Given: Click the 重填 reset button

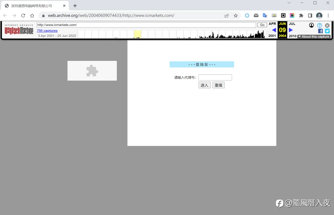Looking at the screenshot, I should click(x=218, y=85).
